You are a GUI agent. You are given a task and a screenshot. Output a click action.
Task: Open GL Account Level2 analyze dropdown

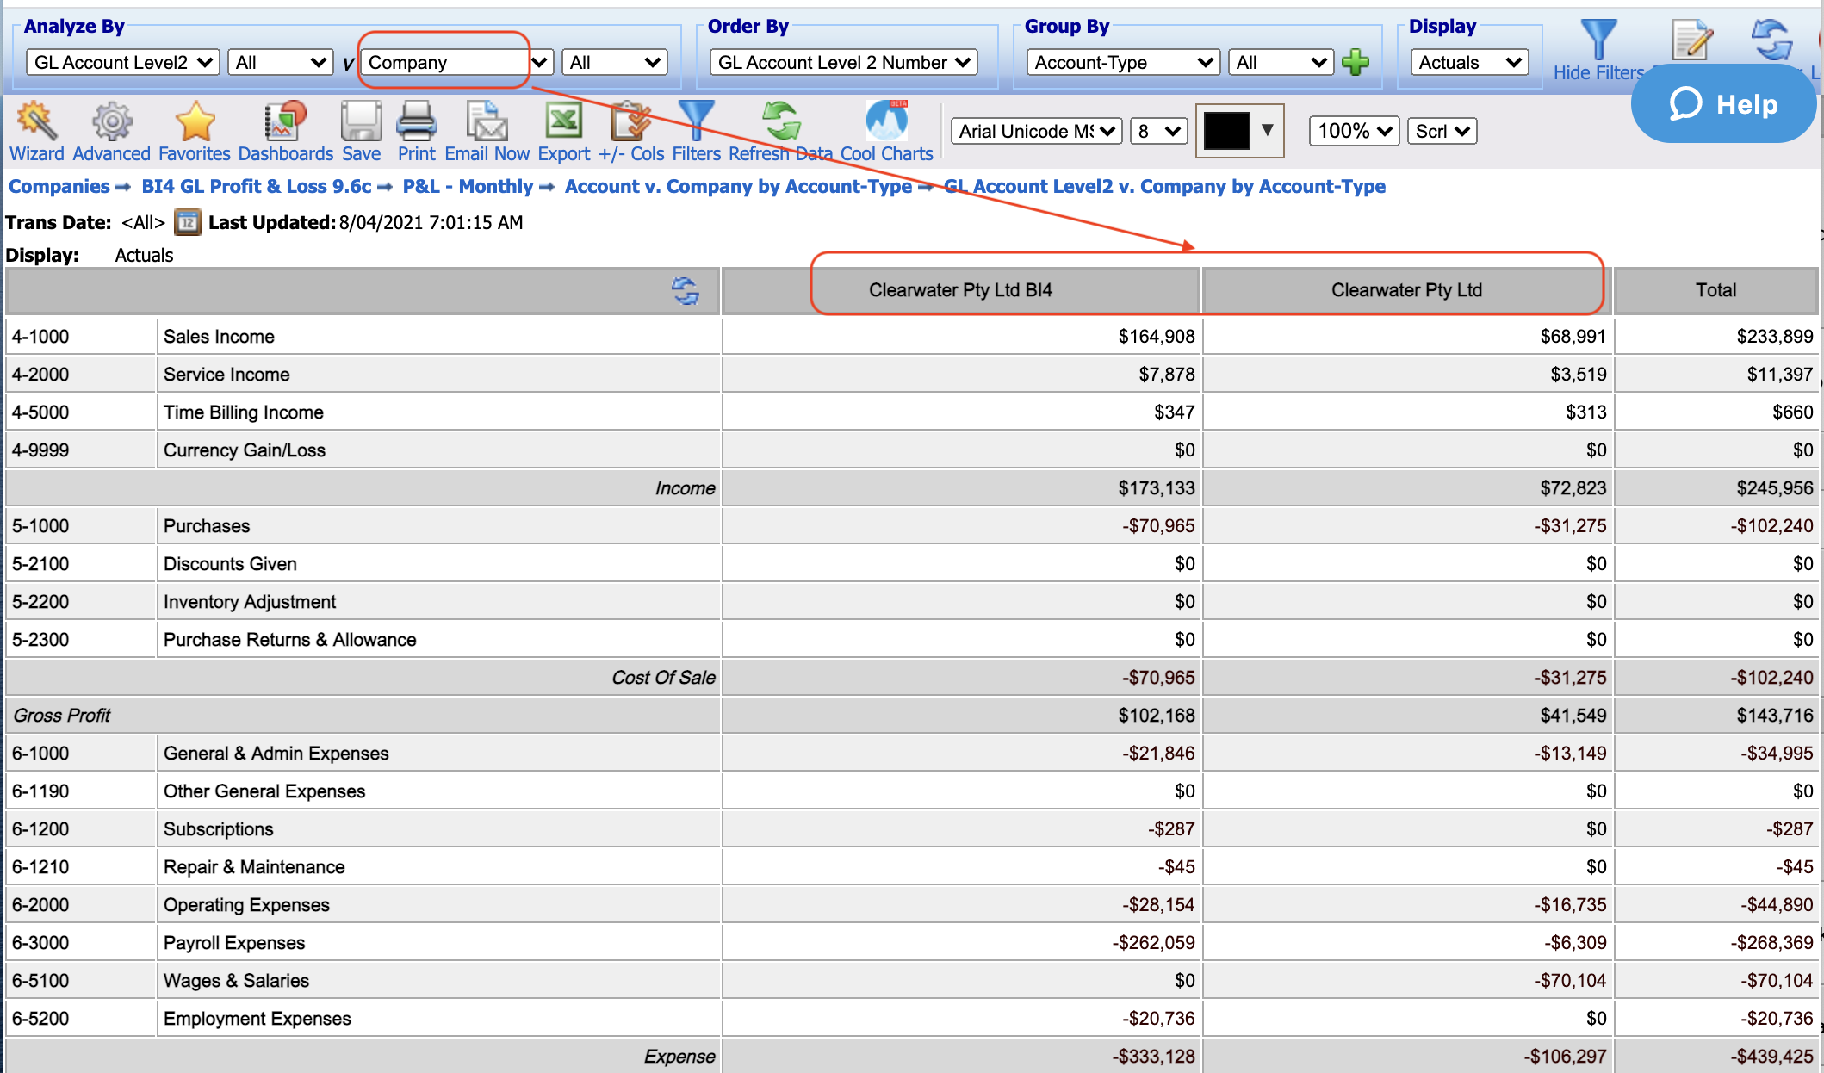pyautogui.click(x=122, y=62)
